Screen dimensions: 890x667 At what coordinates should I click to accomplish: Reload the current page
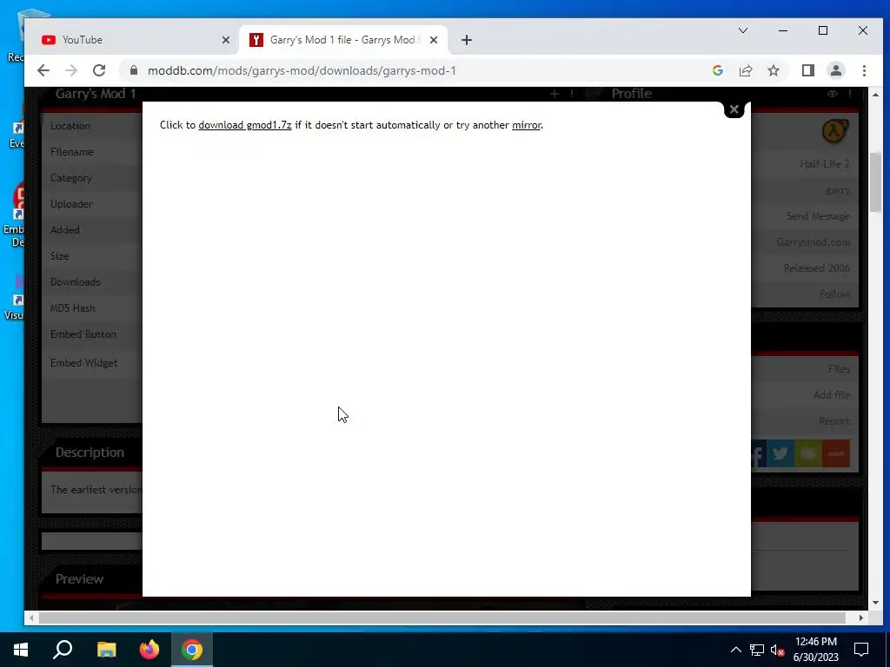(99, 70)
